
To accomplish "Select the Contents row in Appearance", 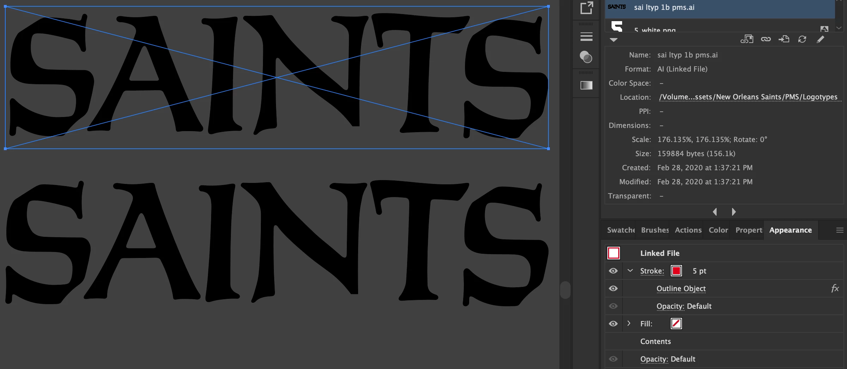I will [x=724, y=341].
